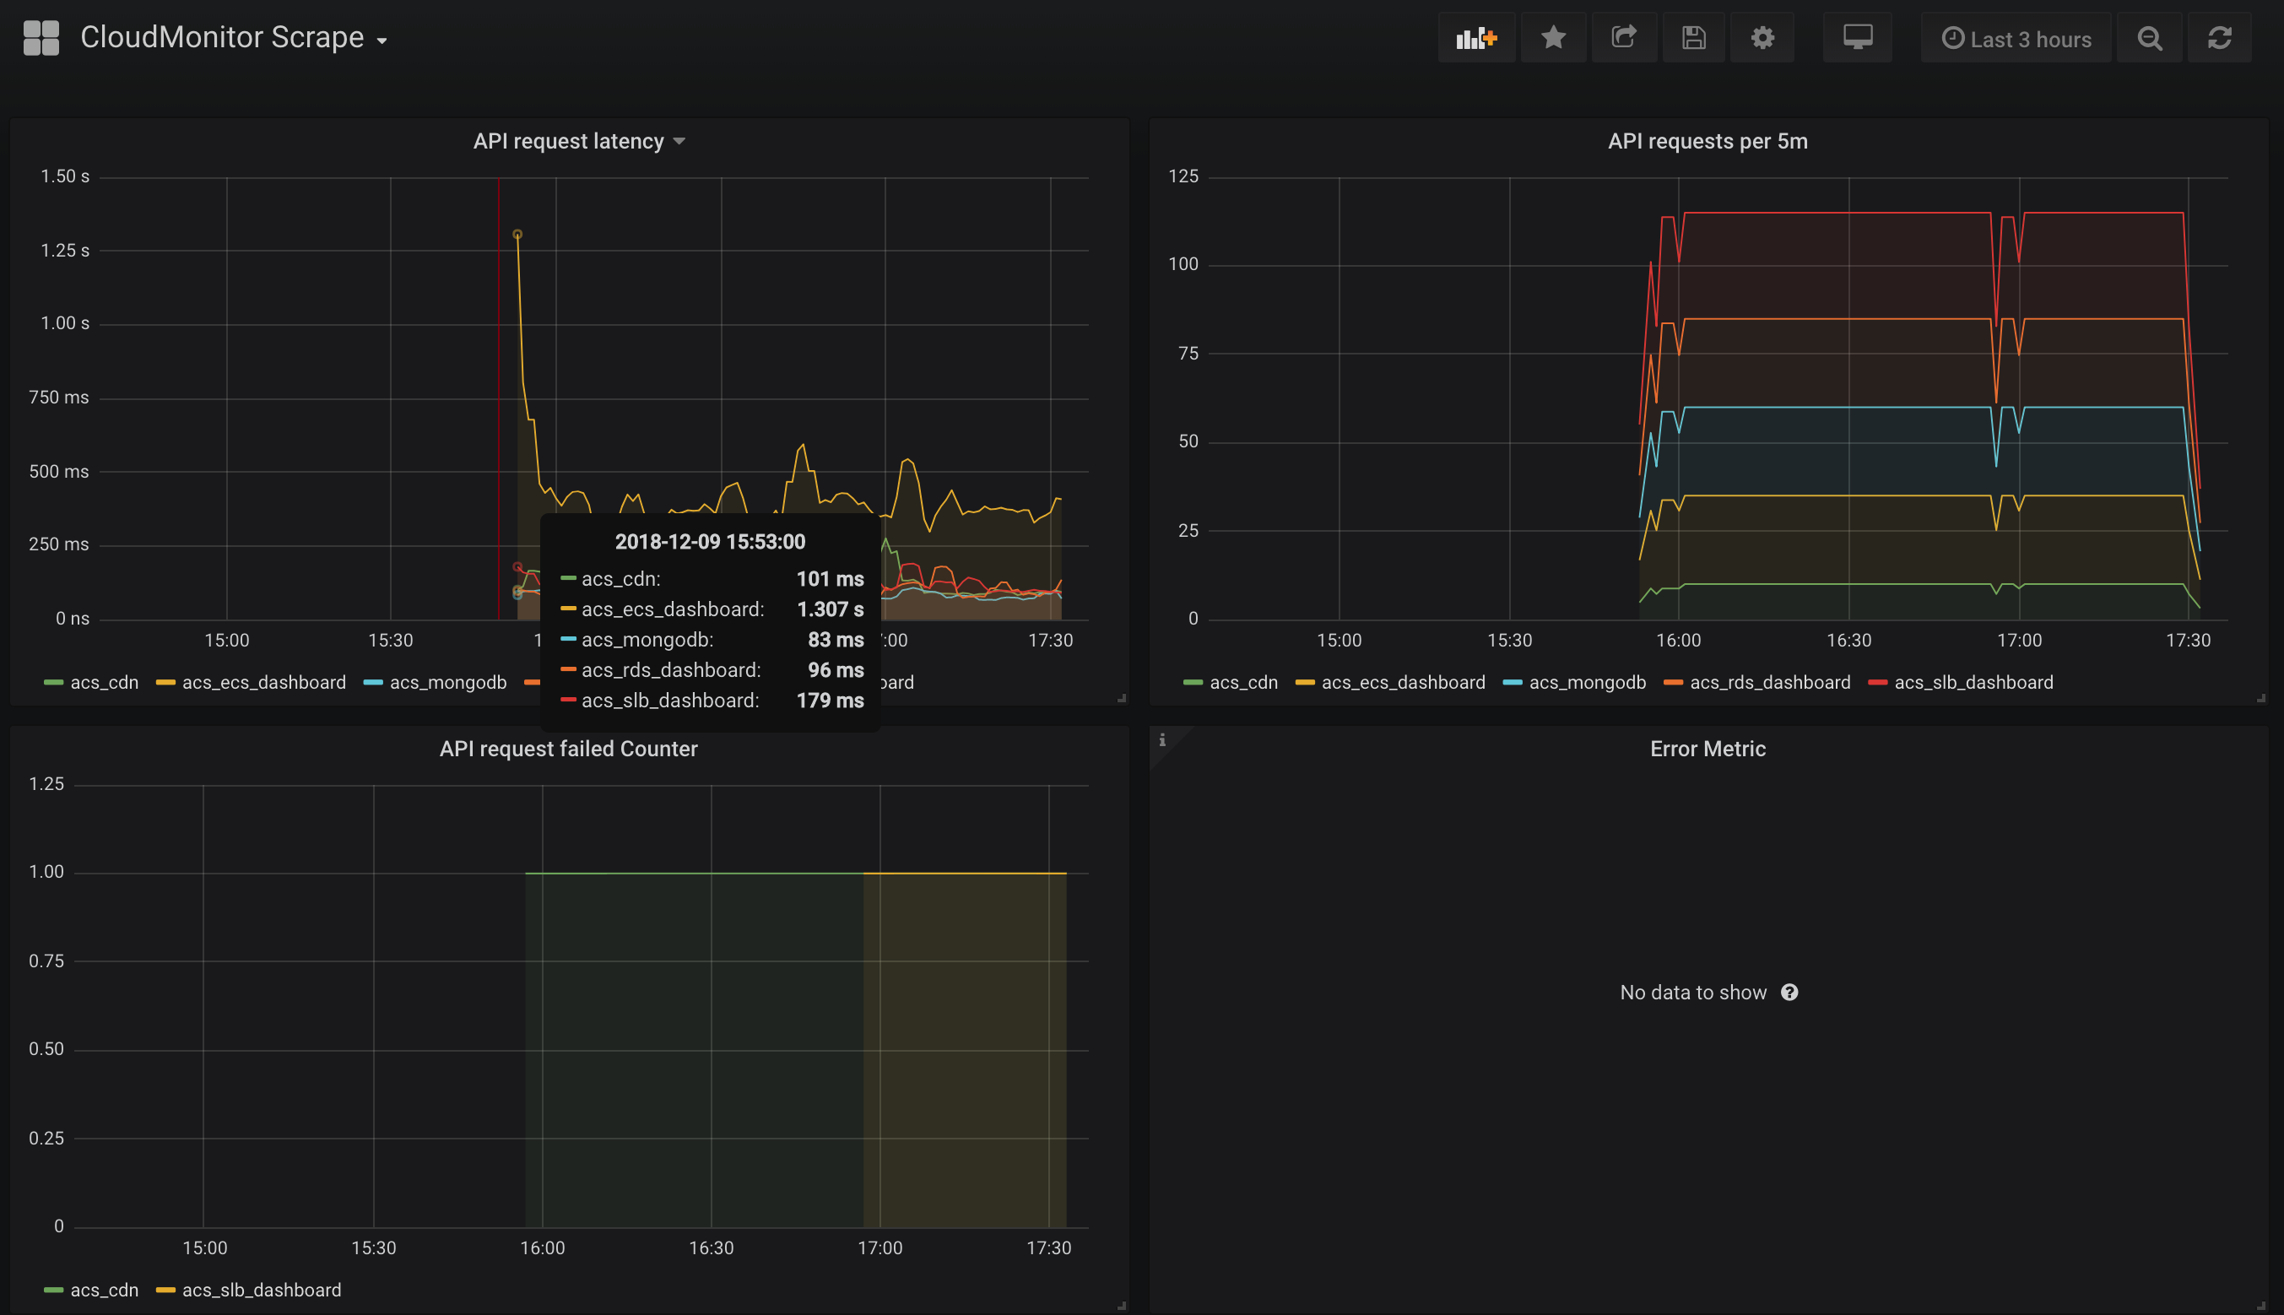Image resolution: width=2284 pixels, height=1315 pixels.
Task: Open the CloudMonitor Scrape dashboard dropdown
Action: [x=233, y=38]
